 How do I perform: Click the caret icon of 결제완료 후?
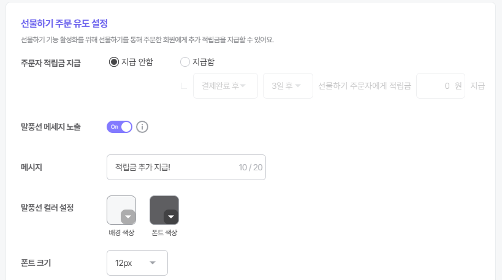pyautogui.click(x=243, y=86)
